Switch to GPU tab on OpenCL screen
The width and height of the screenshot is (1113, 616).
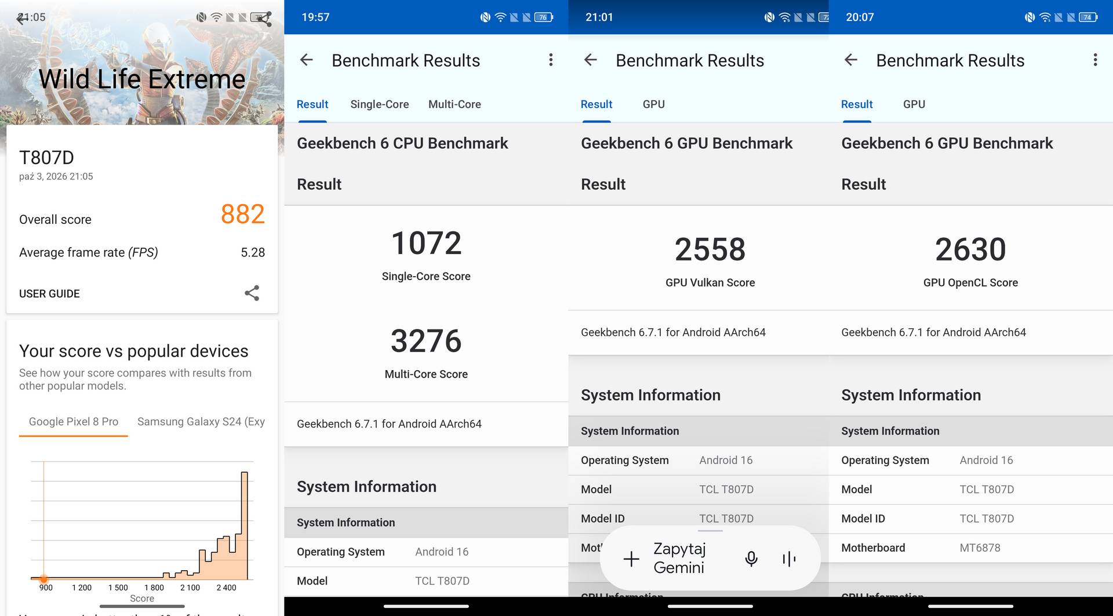[914, 104]
